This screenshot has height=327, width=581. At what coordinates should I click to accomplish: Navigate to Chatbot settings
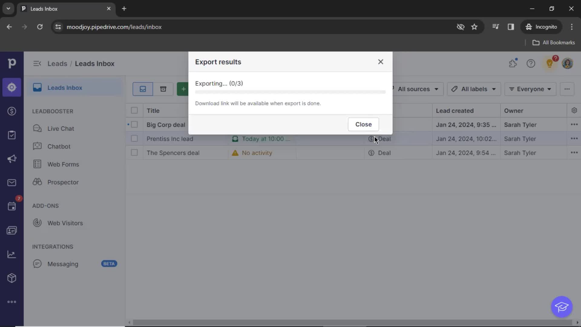point(59,146)
